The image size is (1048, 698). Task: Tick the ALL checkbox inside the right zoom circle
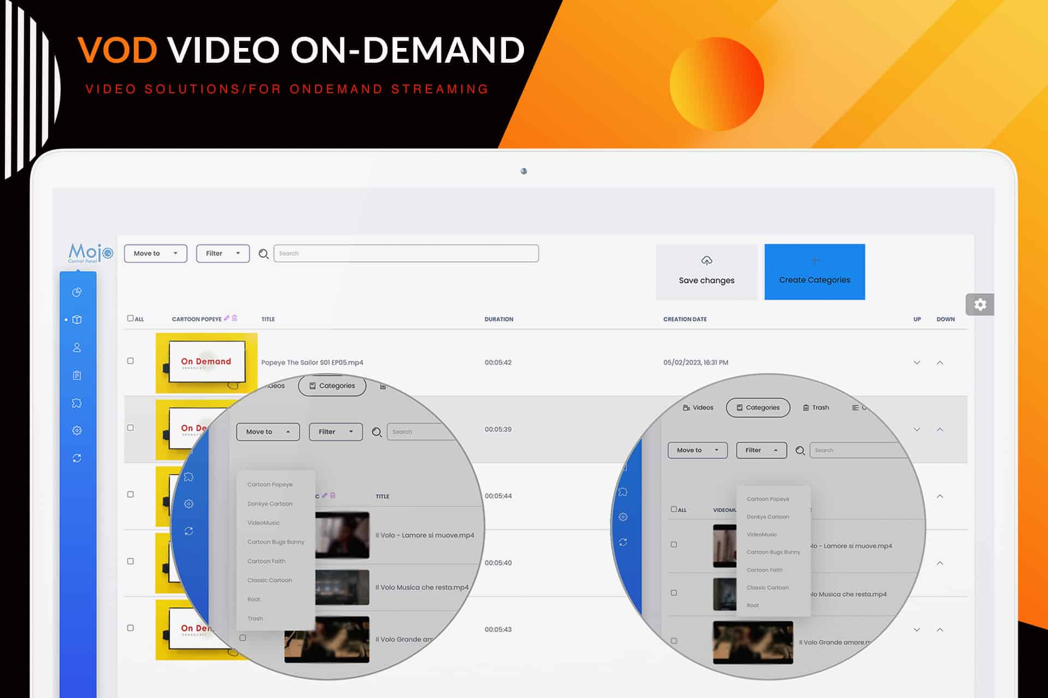pos(674,509)
